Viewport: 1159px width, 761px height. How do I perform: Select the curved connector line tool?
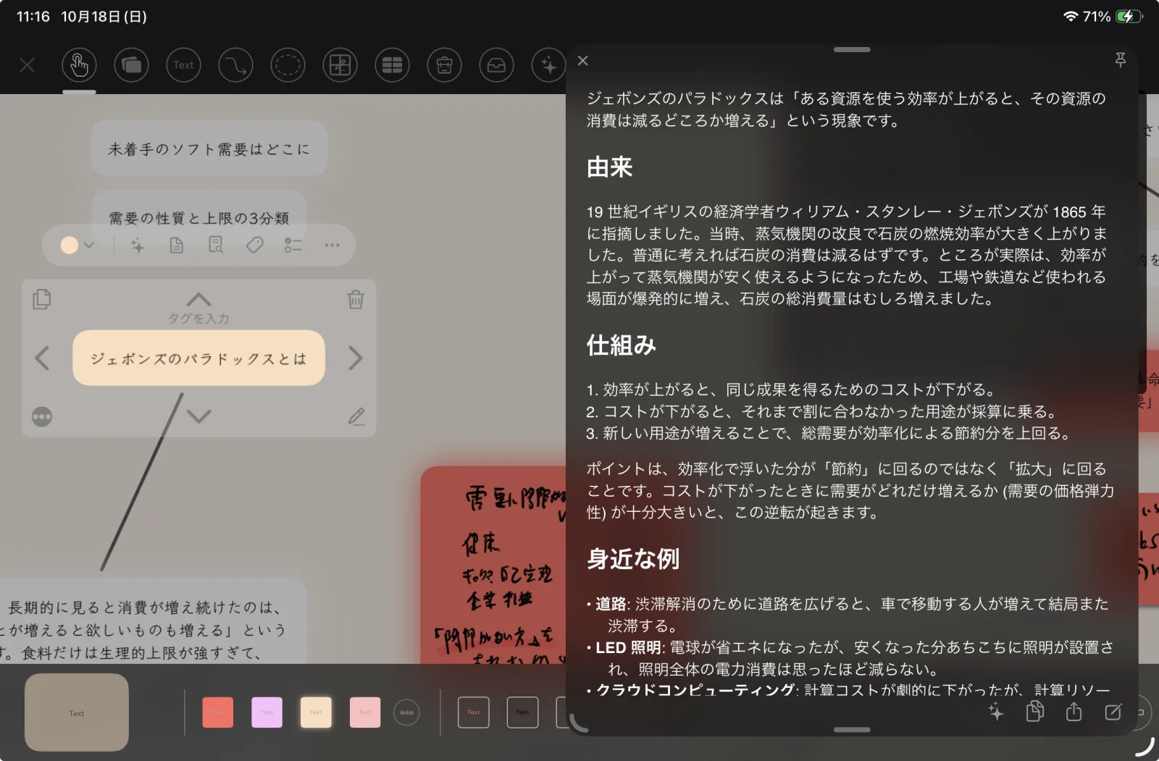point(235,65)
